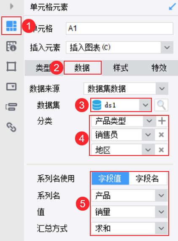Open the hyperlink sidebar icon
This screenshot has height=241, width=178.
[11, 127]
